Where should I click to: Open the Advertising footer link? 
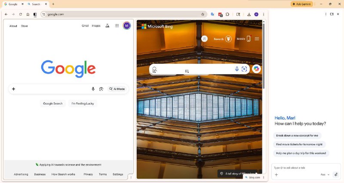[x=21, y=174]
